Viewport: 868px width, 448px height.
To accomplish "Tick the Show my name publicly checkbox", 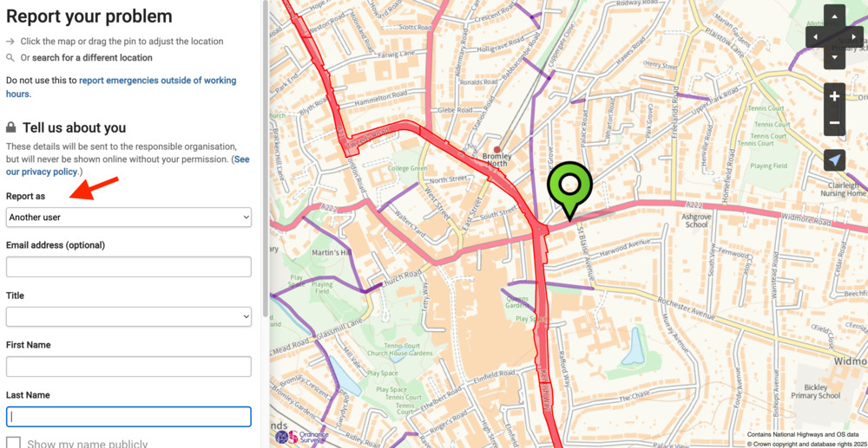I will (13, 443).
